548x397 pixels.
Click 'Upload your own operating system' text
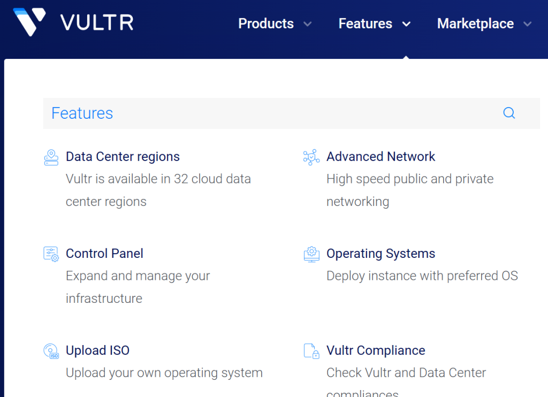164,373
